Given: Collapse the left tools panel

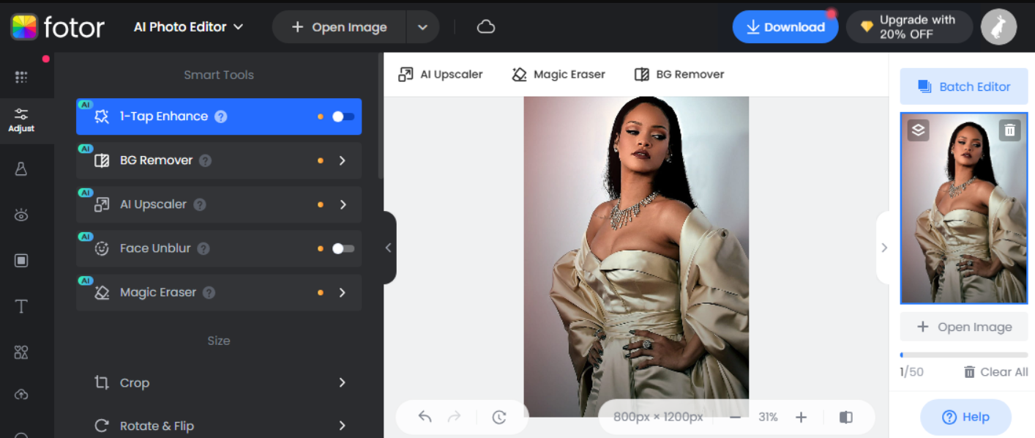Looking at the screenshot, I should (389, 248).
